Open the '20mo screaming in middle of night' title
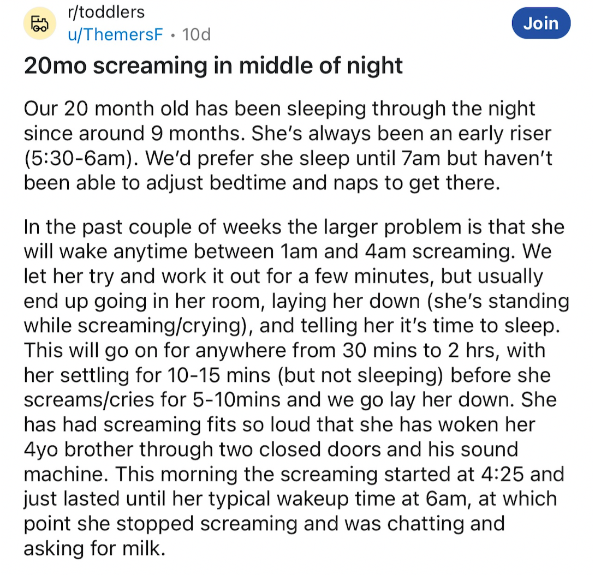This screenshot has height=575, width=595. click(x=213, y=66)
